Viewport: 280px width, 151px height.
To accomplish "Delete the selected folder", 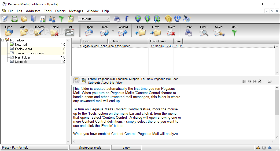I will (54, 30).
